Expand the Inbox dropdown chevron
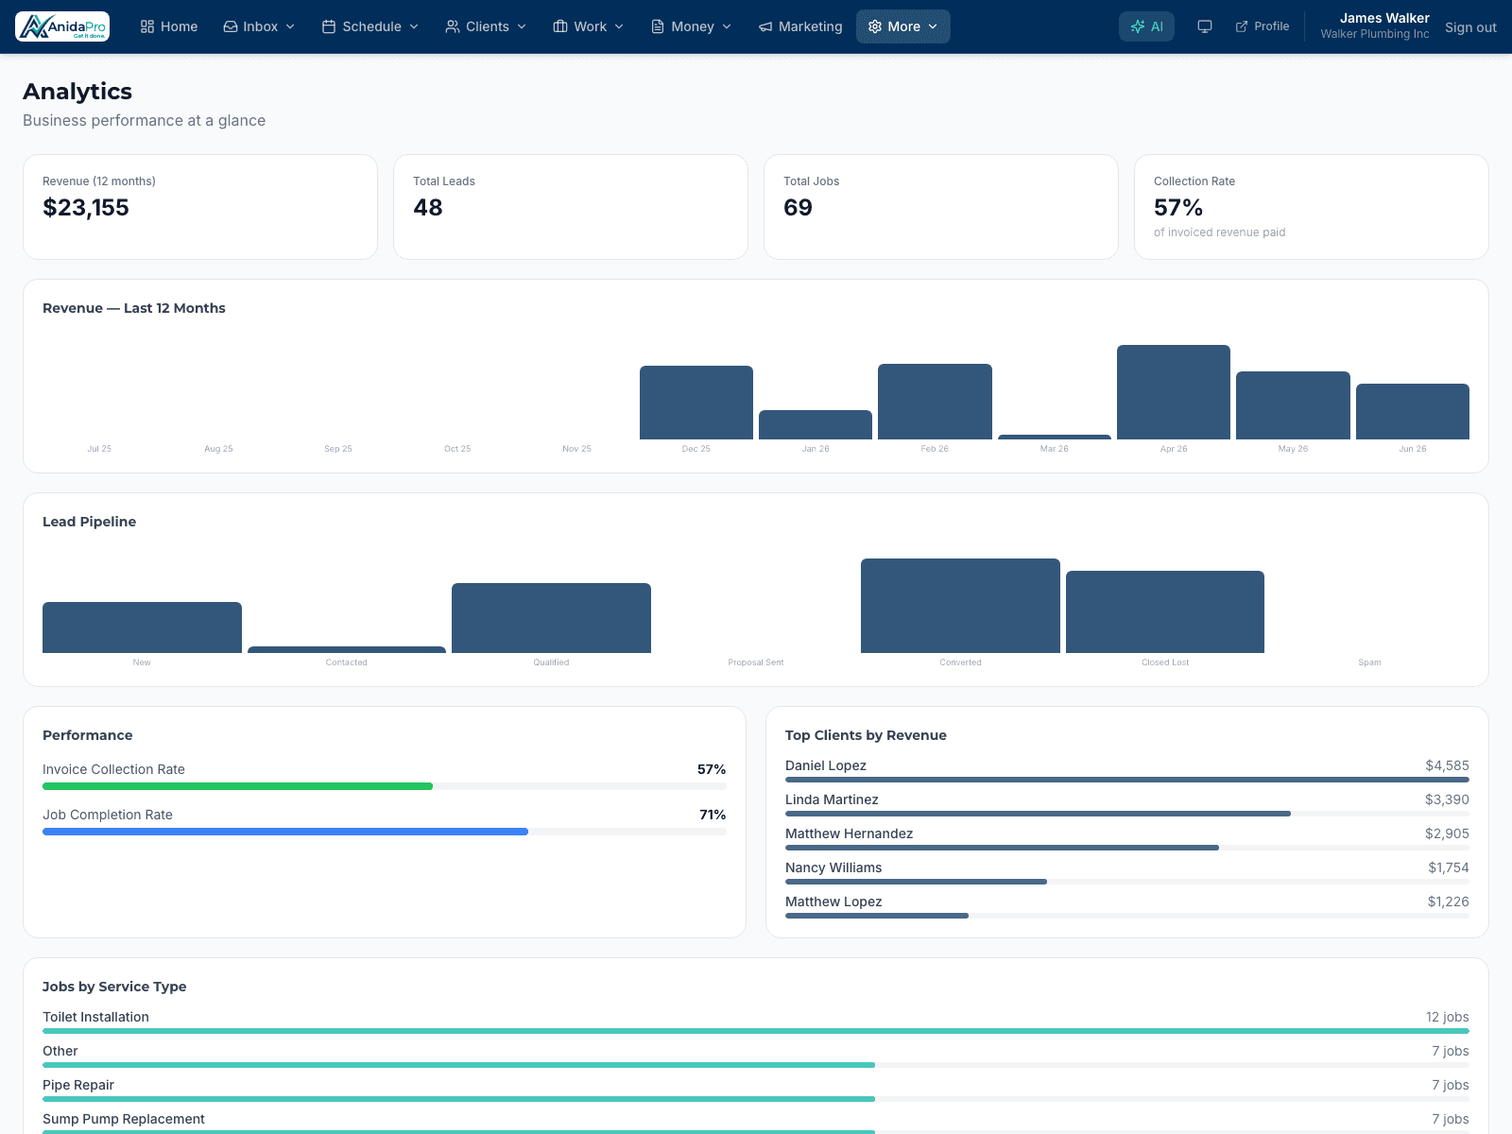 point(290,26)
